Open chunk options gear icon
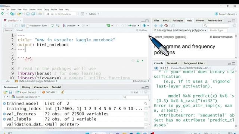This screenshot has width=239, height=134. pos(133,61)
